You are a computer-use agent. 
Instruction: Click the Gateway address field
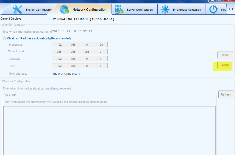coord(80,59)
